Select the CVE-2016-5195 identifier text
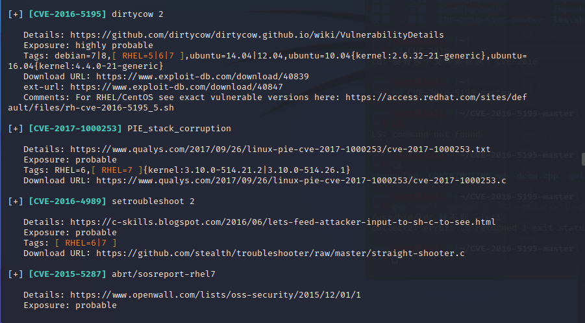585x323 pixels. pyautogui.click(x=67, y=14)
